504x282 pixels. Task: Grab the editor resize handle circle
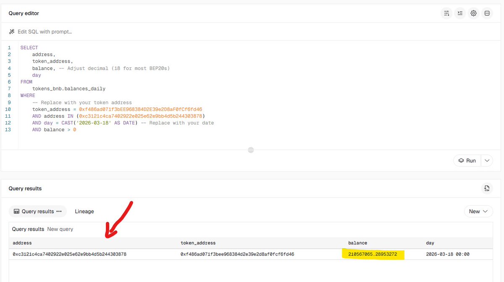(x=251, y=150)
